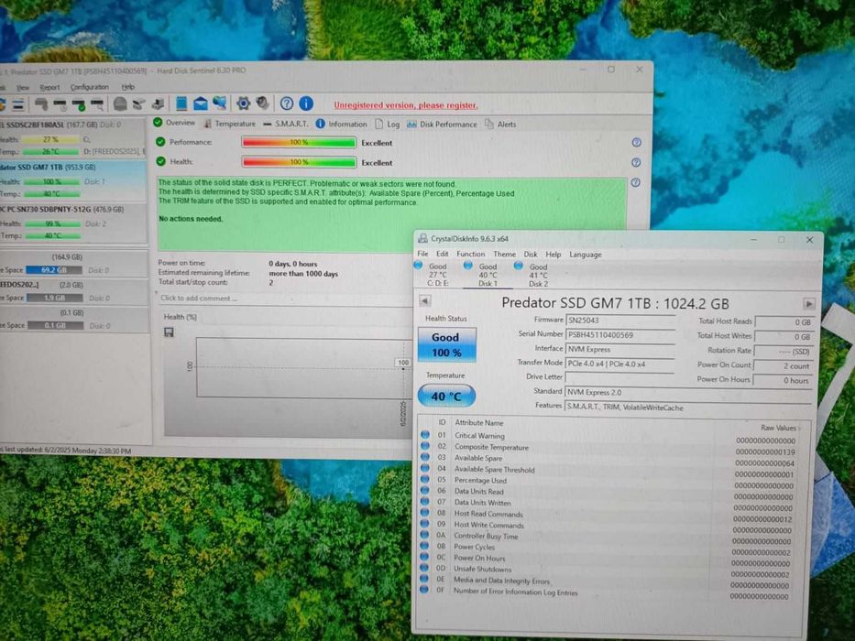855x641 pixels.
Task: Click the help icon beside Performance bar
Action: [636, 142]
